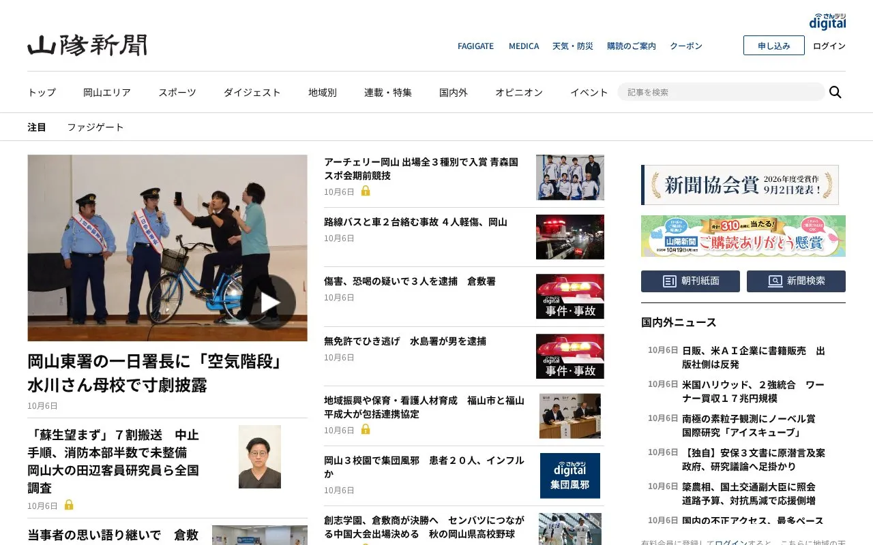Select the 地域別 menu item
873x545 pixels.
click(x=323, y=92)
